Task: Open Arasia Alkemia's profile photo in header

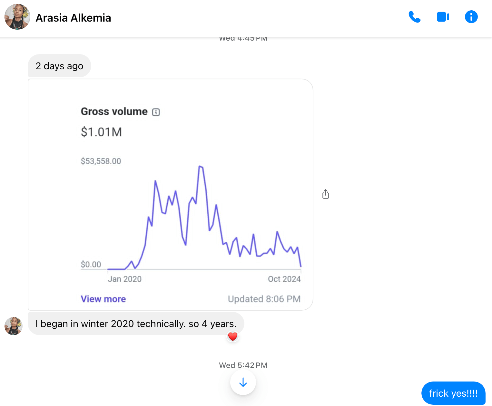Action: (x=17, y=17)
